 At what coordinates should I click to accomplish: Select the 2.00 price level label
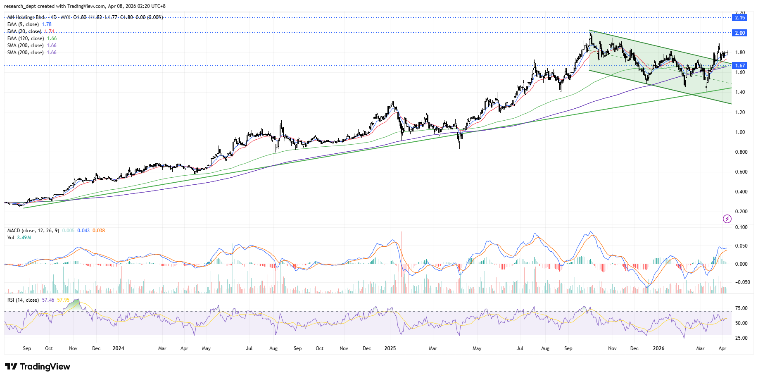[x=739, y=33]
